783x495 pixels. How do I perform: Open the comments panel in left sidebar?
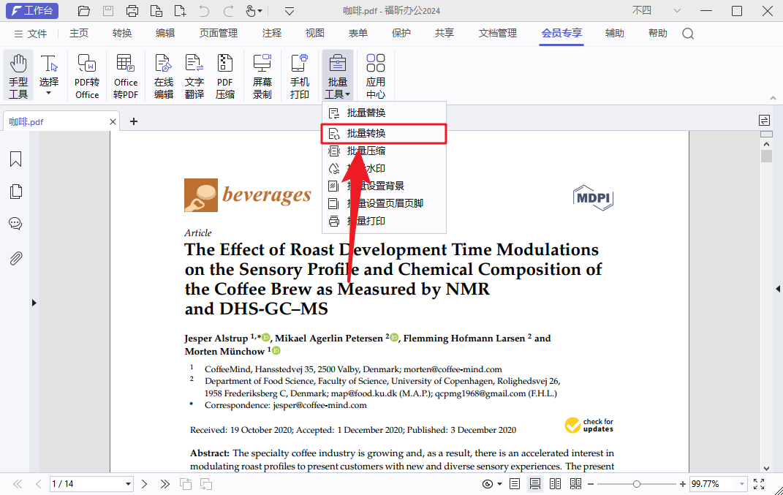tap(15, 224)
